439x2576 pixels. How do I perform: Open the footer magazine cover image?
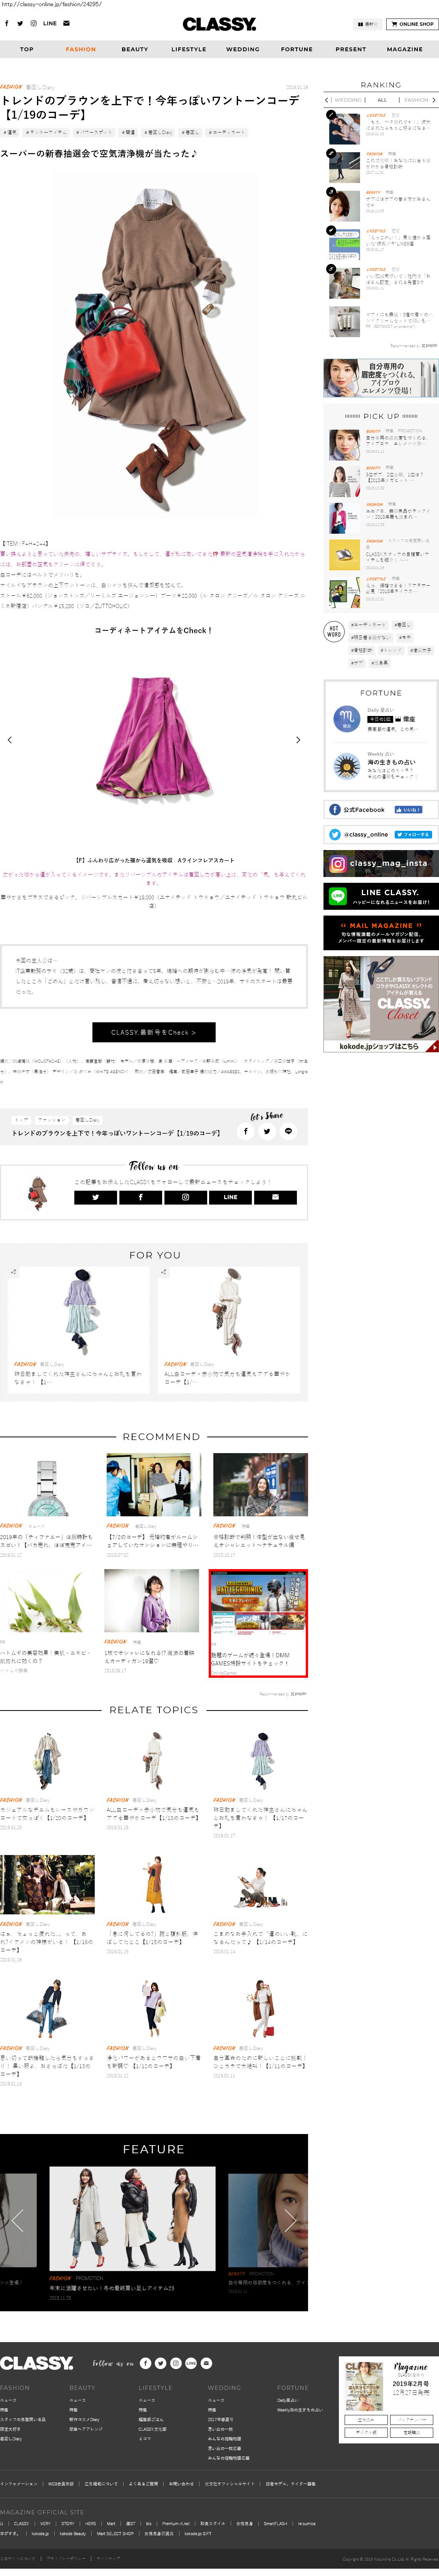point(364,2386)
